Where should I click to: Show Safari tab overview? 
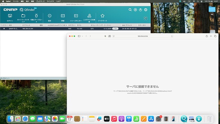[x=215, y=36]
